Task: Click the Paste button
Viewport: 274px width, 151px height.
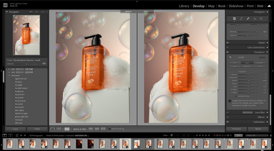Action: click(x=37, y=129)
